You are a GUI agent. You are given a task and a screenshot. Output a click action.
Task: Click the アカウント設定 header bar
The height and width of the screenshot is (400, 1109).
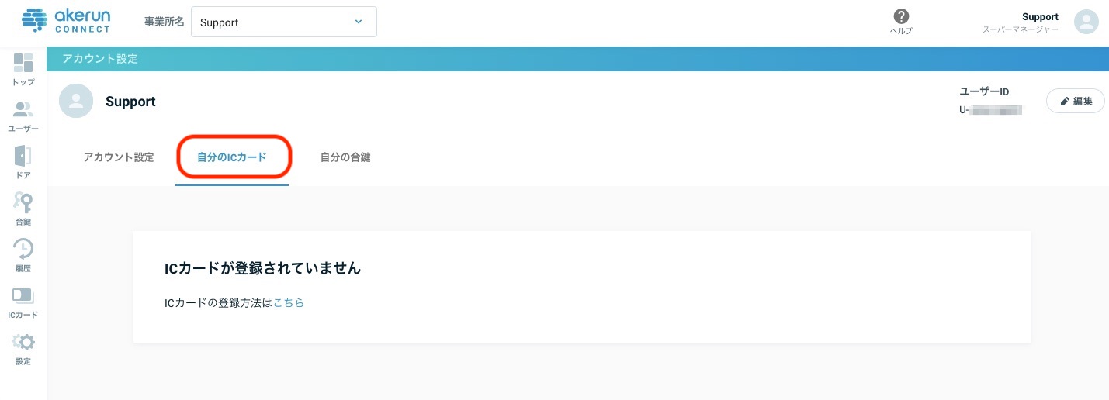577,59
